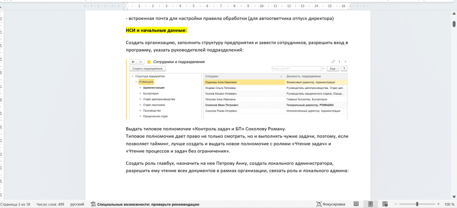Switch to Web Layout view icon
This screenshot has height=208, width=457.
[385, 204]
